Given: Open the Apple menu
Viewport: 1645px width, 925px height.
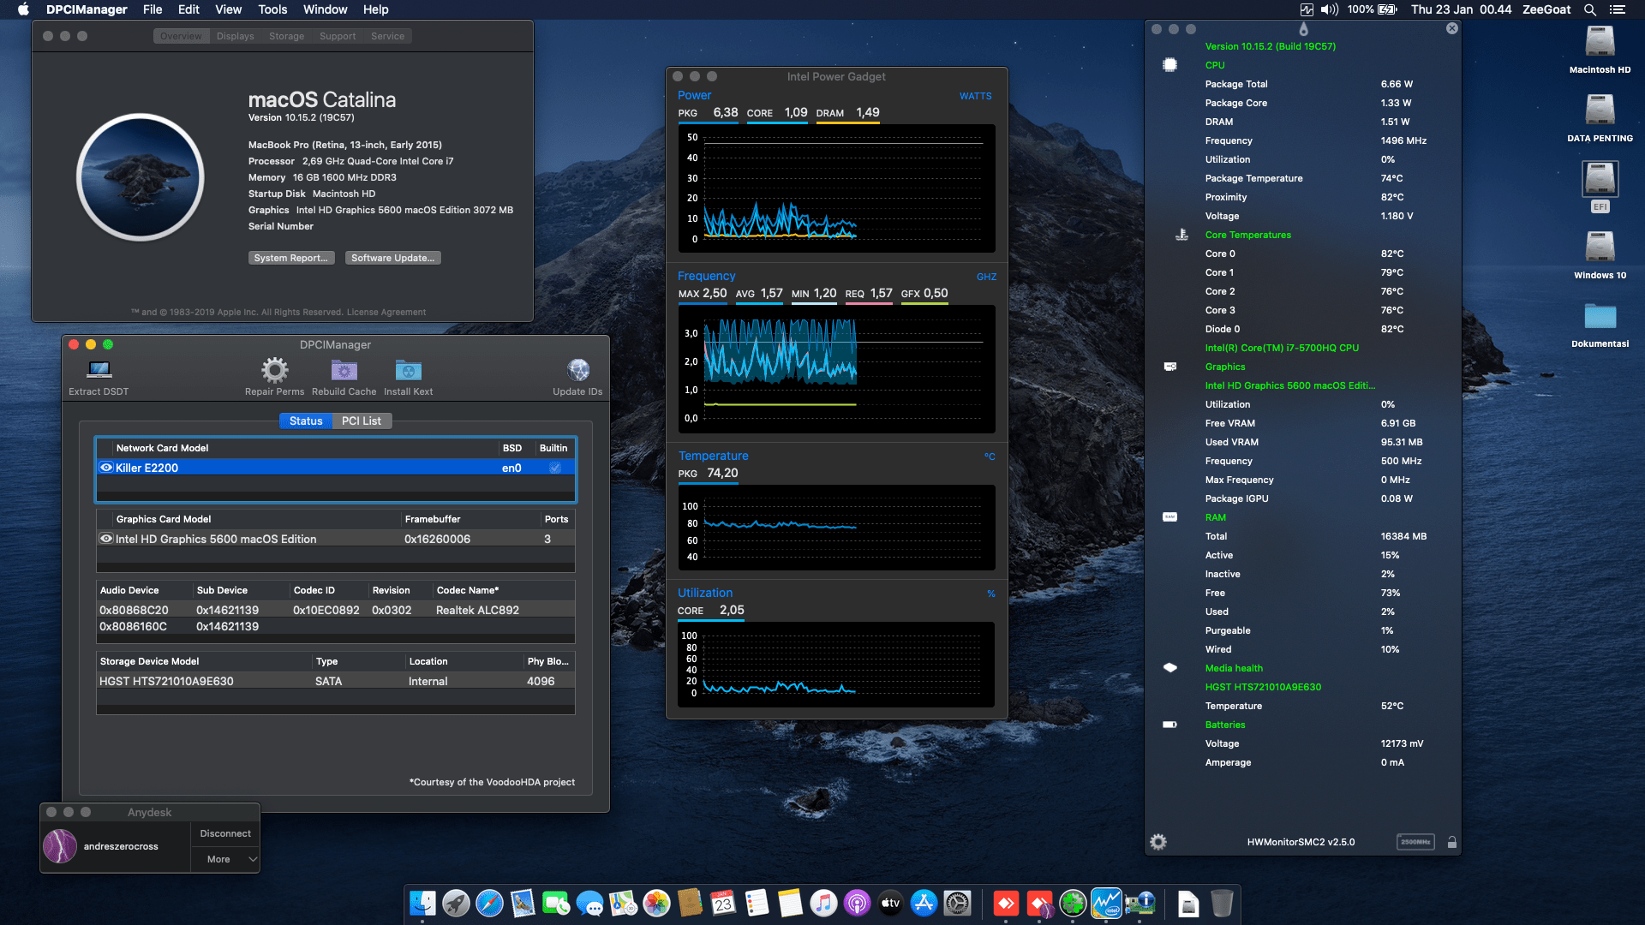Looking at the screenshot, I should (23, 9).
